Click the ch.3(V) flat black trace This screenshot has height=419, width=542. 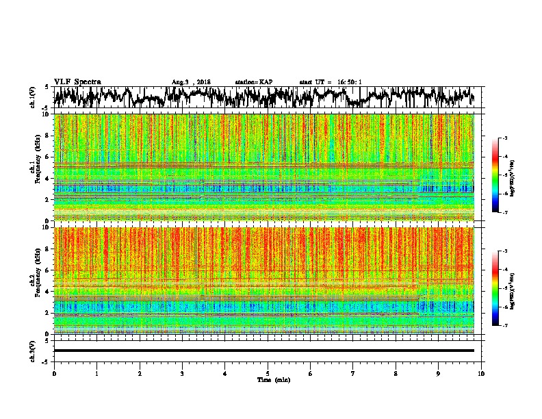264,351
